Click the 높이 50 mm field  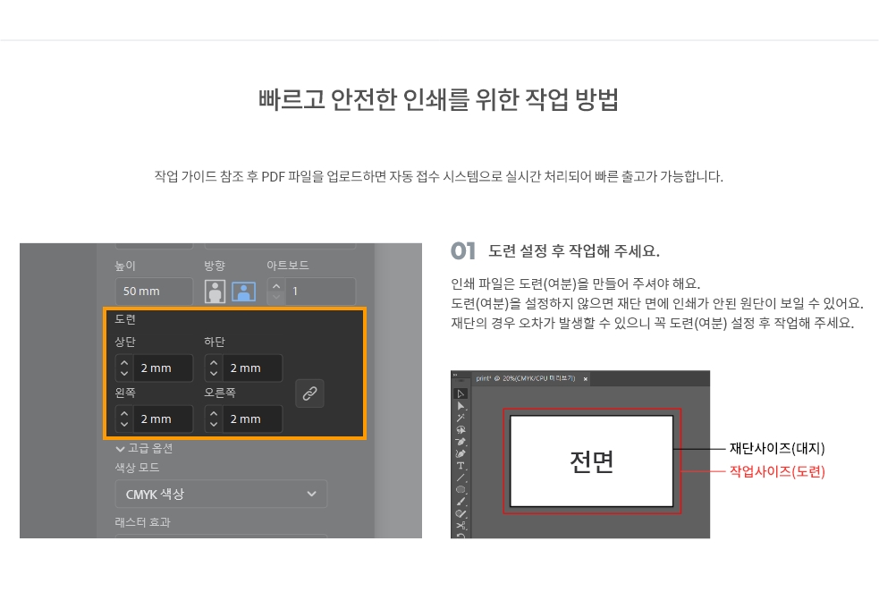[x=153, y=292]
